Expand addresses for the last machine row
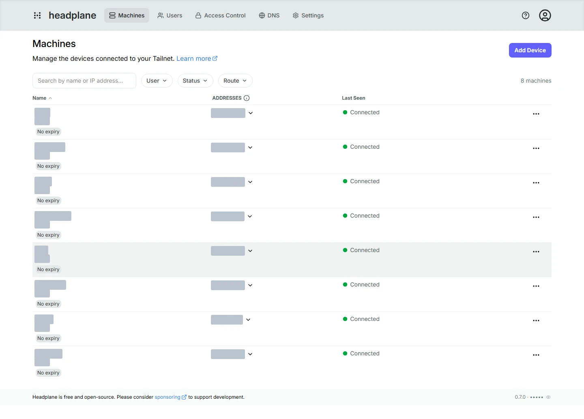Image resolution: width=584 pixels, height=419 pixels. tap(250, 354)
